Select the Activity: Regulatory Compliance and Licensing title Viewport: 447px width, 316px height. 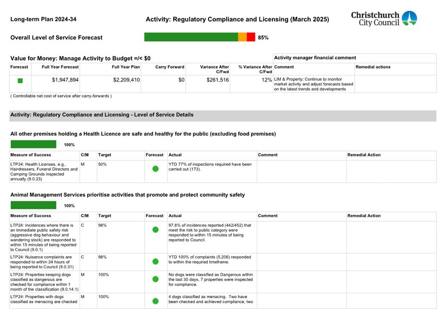(237, 19)
